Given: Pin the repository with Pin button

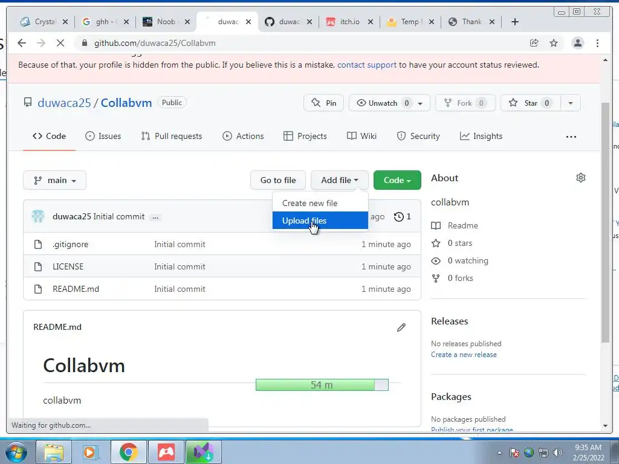Looking at the screenshot, I should (x=324, y=103).
